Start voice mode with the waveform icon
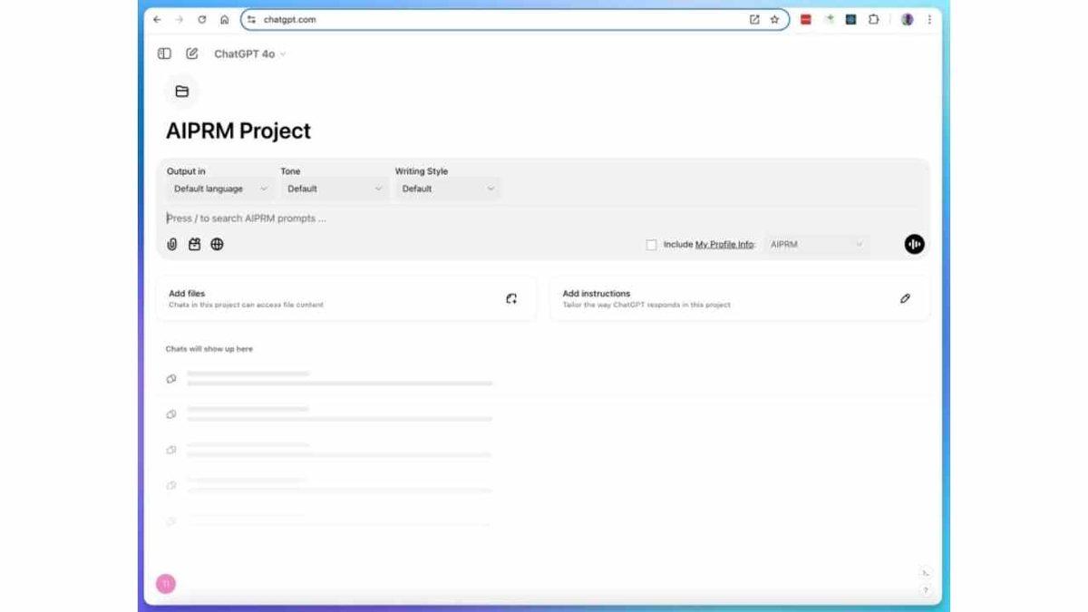 [x=914, y=244]
